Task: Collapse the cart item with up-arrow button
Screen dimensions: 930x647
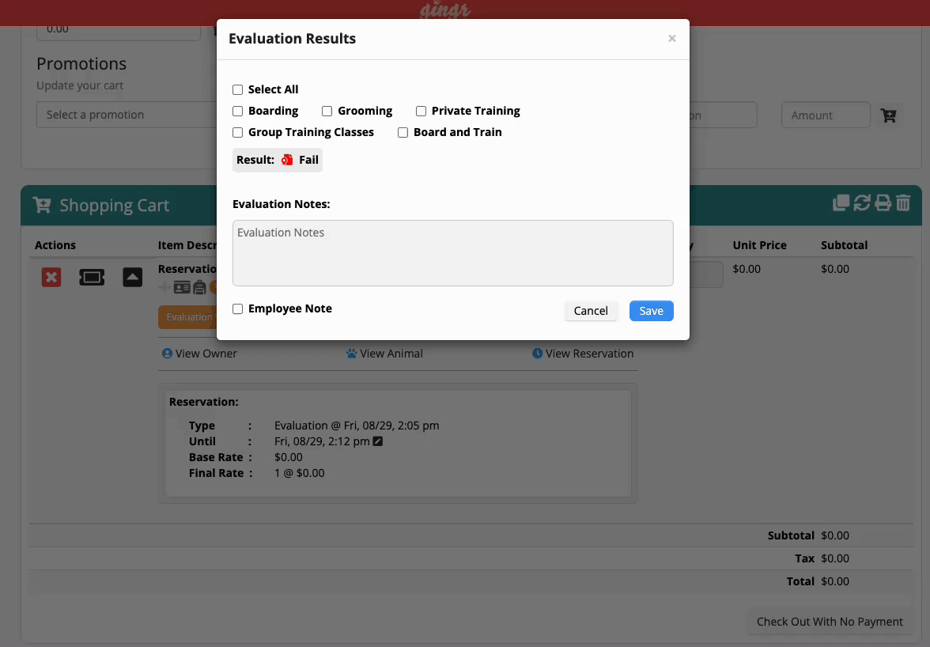Action: [x=132, y=278]
